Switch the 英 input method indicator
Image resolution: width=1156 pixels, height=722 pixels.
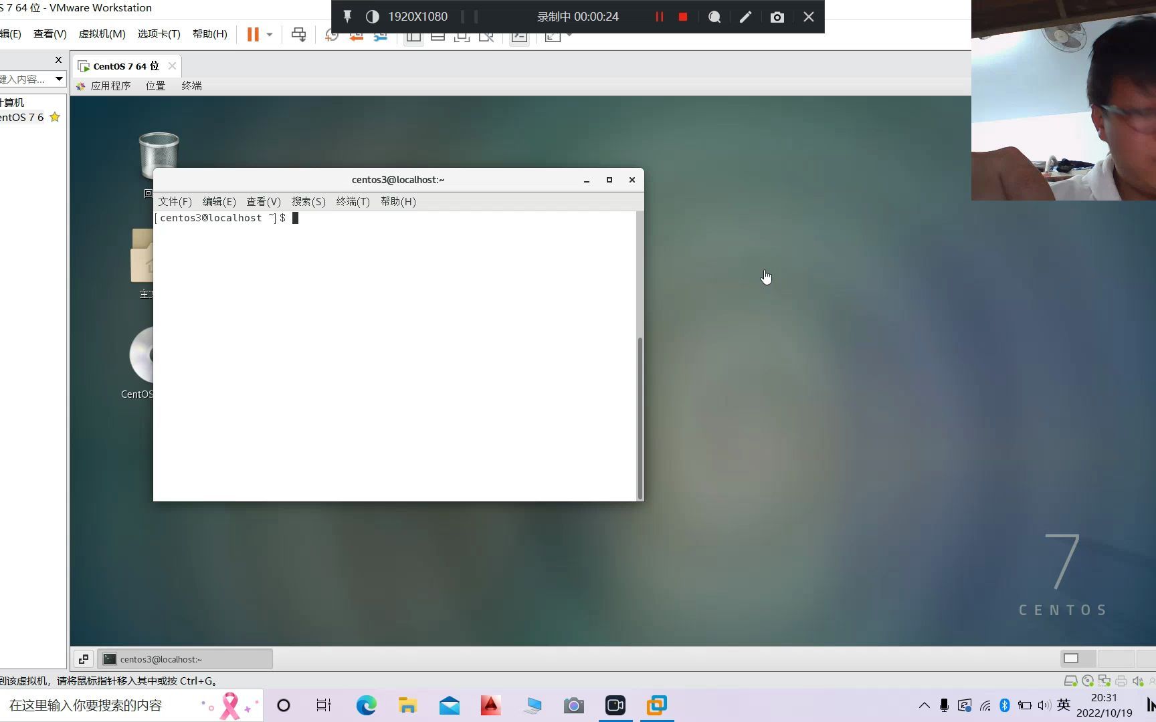tap(1064, 705)
